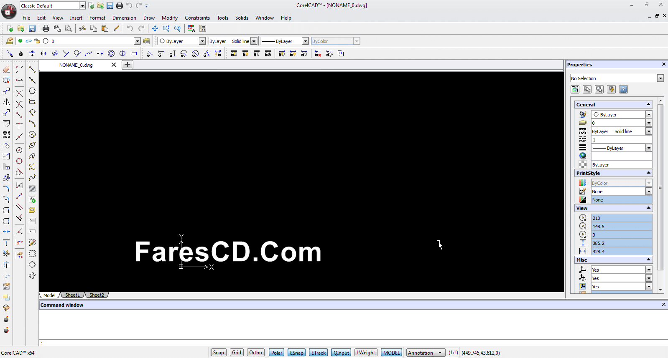
Task: Collapse the View section in Properties
Action: (648, 208)
